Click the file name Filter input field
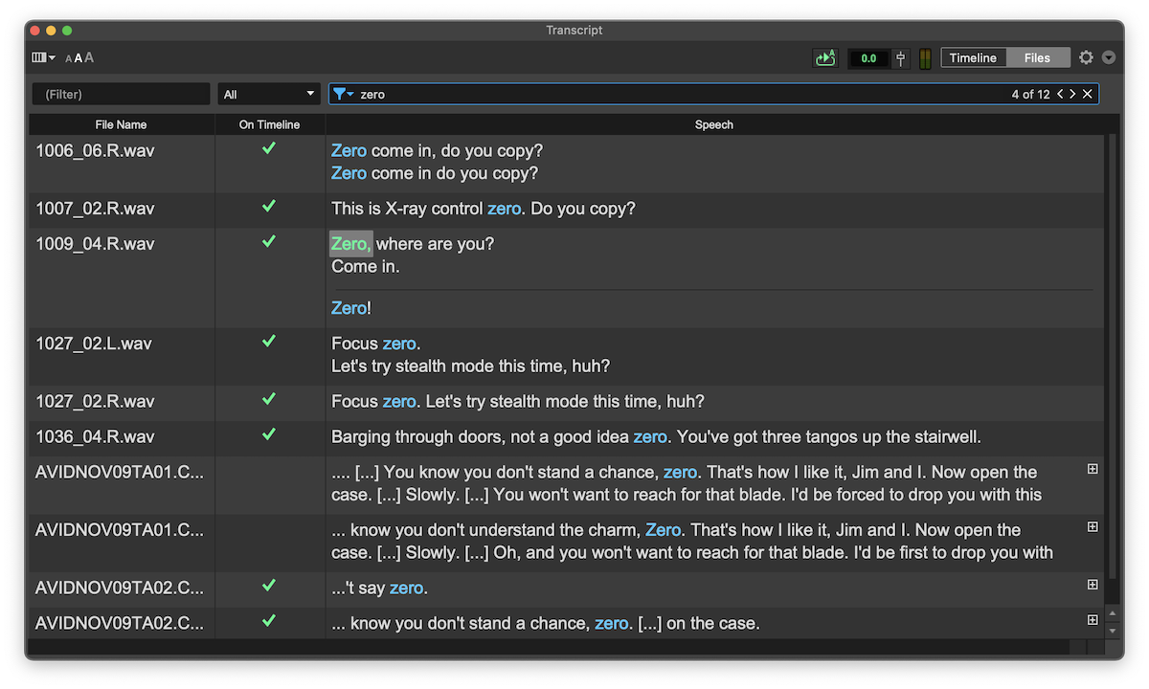 coord(121,94)
